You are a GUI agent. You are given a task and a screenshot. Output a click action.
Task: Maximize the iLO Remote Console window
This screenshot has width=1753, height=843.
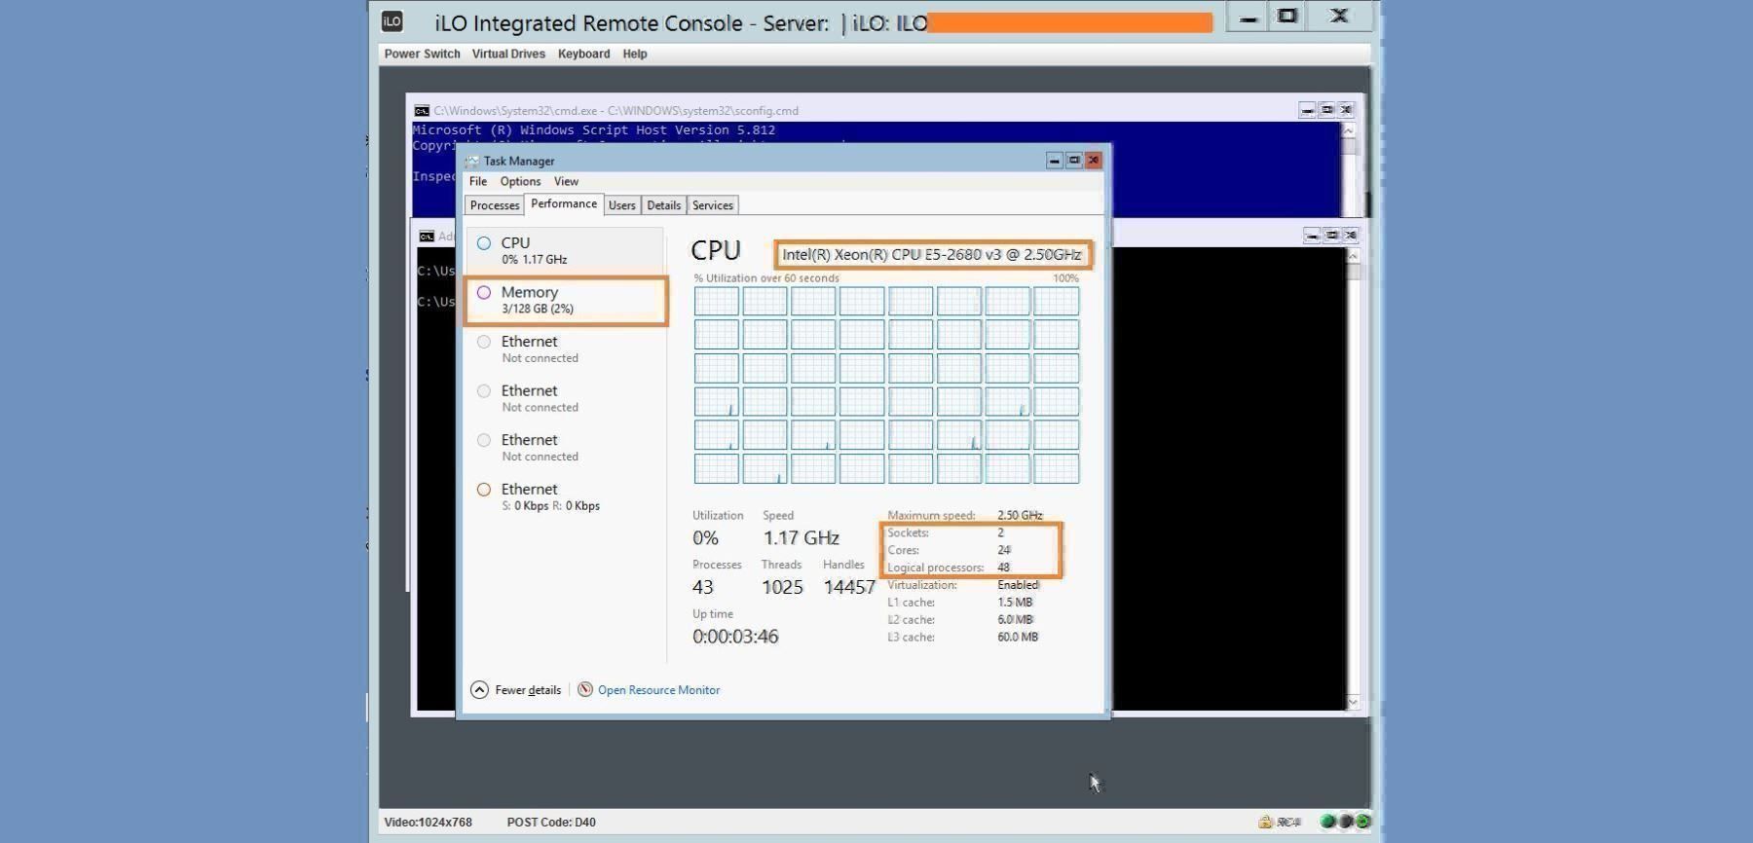point(1287,17)
